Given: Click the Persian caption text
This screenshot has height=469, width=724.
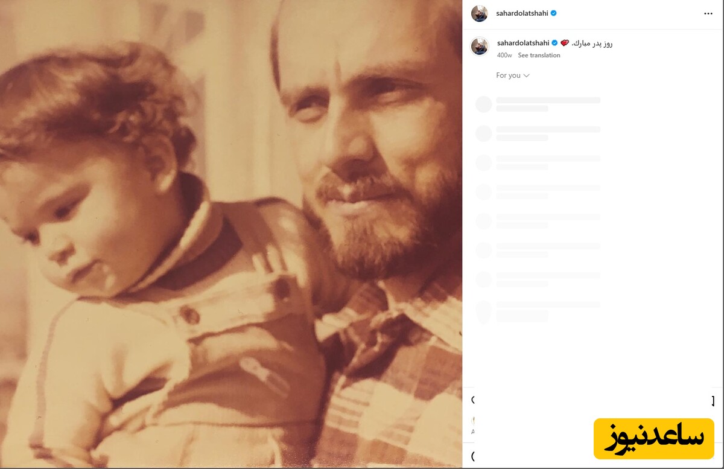Looking at the screenshot, I should [x=592, y=43].
